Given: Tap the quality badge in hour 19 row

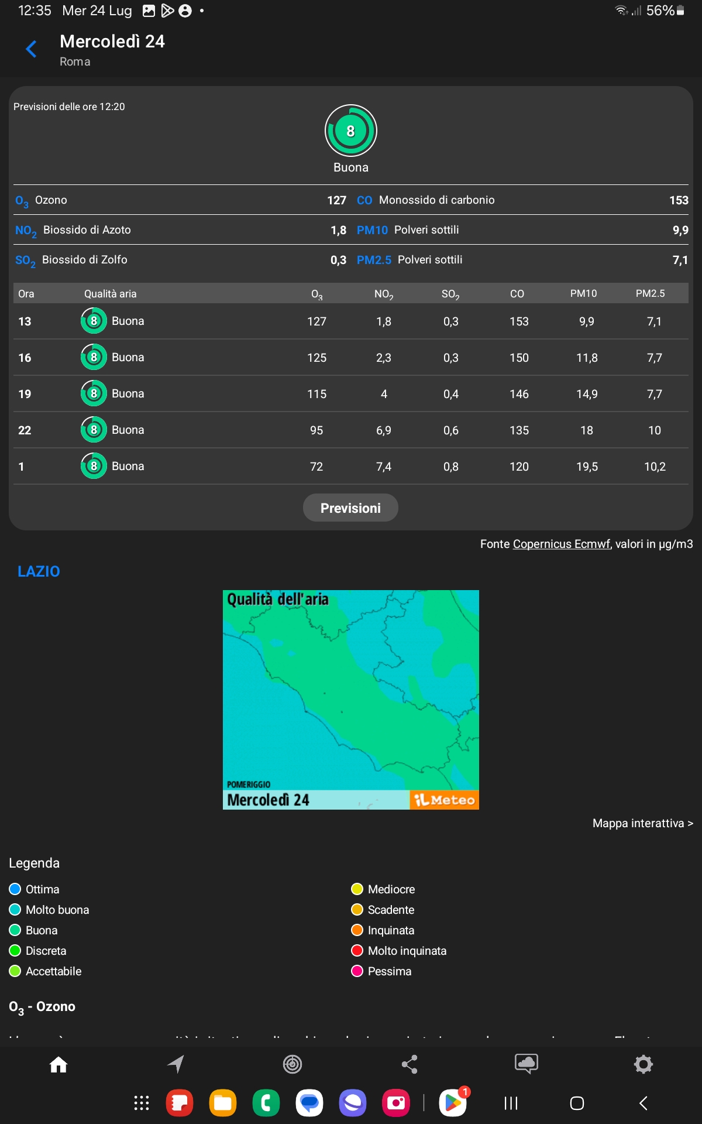Looking at the screenshot, I should (x=94, y=393).
